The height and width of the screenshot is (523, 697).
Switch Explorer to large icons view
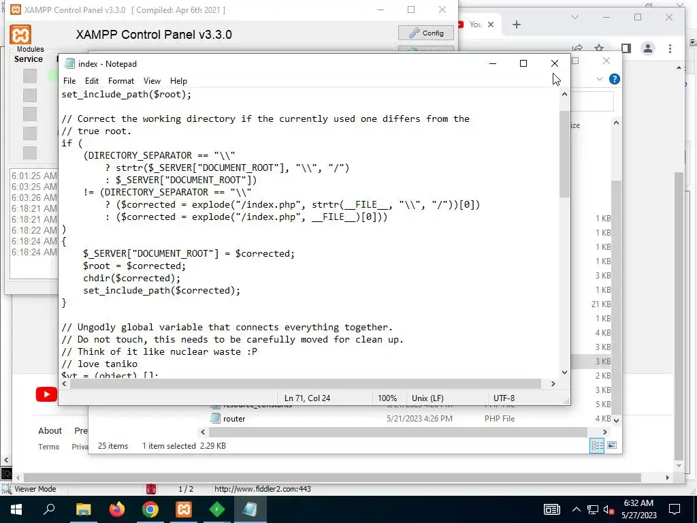tap(612, 445)
